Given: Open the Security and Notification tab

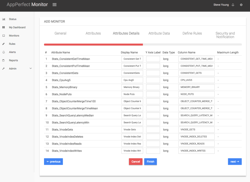Looking at the screenshot, I should coord(225,35).
